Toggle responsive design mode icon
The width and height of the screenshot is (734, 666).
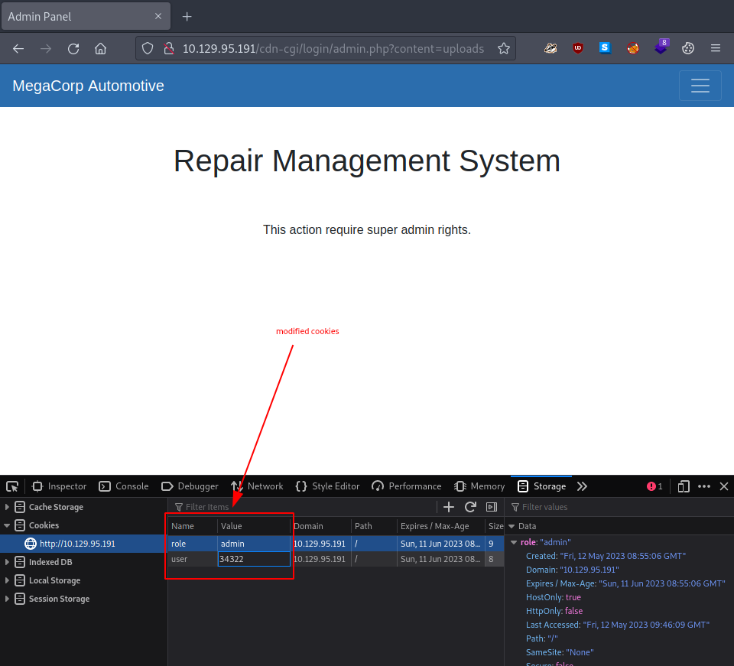pyautogui.click(x=684, y=486)
